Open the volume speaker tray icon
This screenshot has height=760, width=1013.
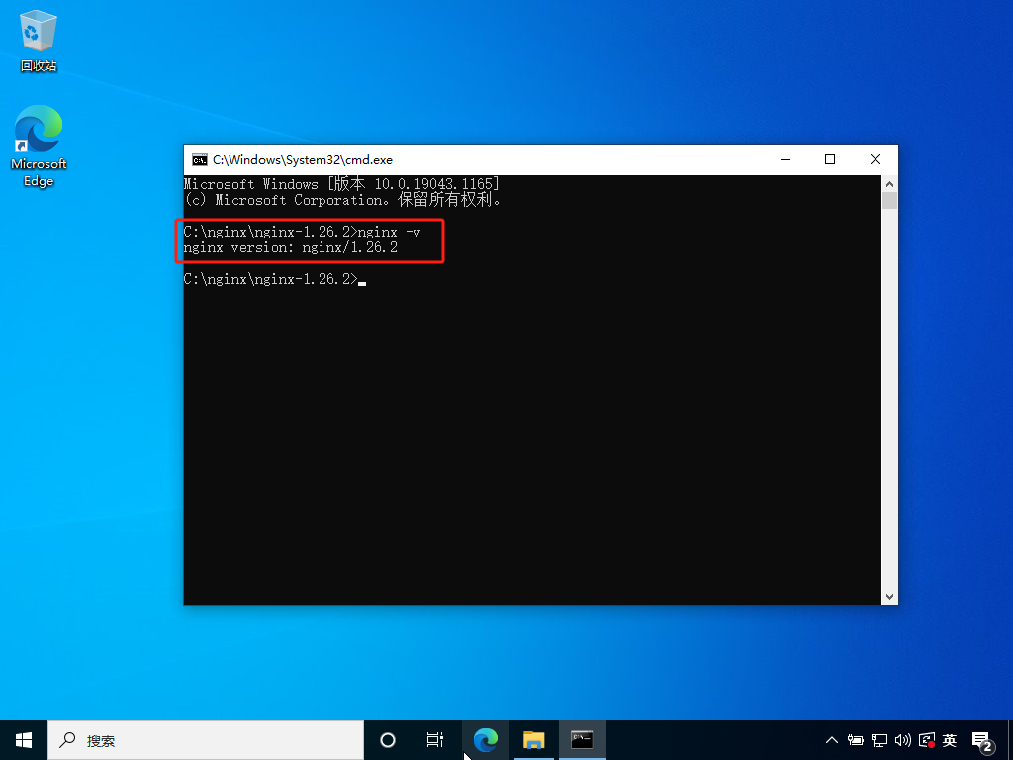click(x=902, y=740)
